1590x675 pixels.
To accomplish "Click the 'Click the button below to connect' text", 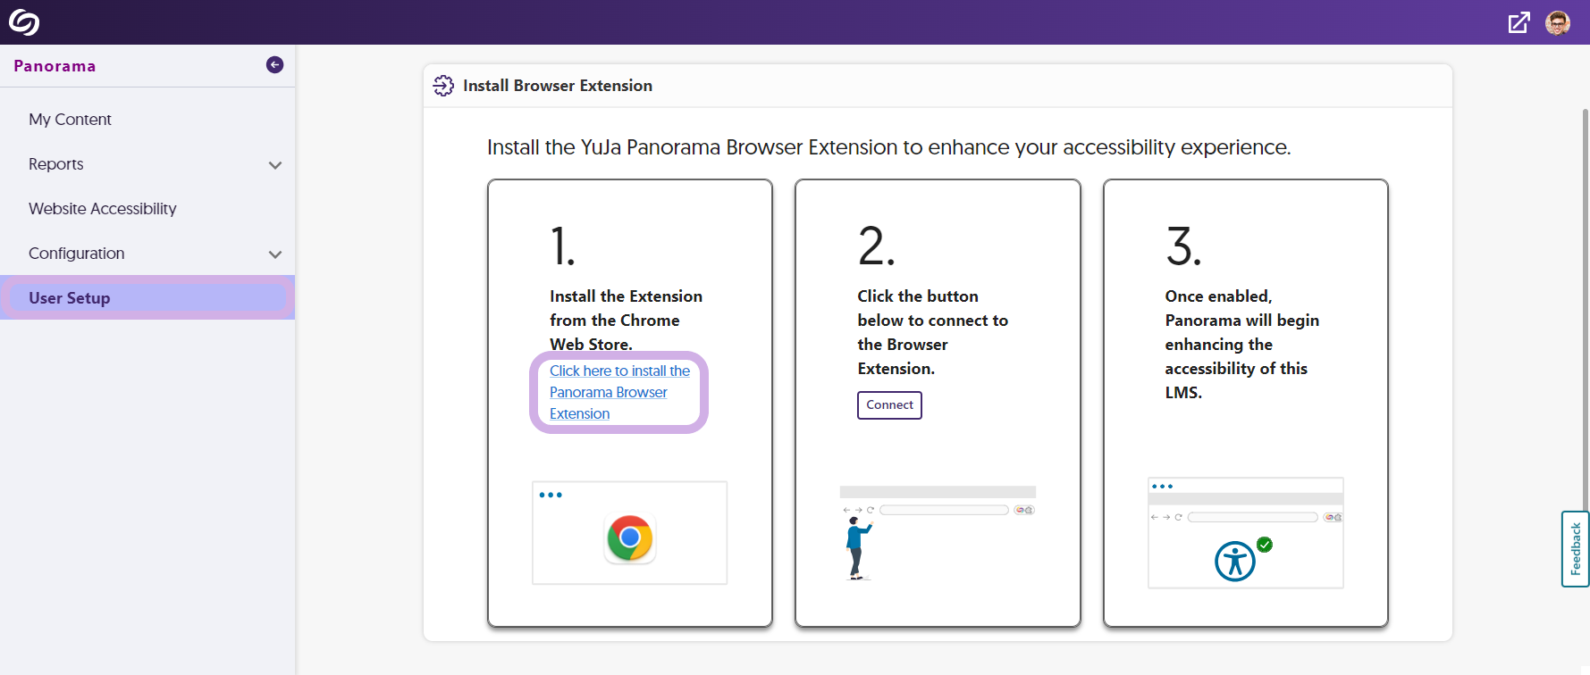I will click(932, 332).
